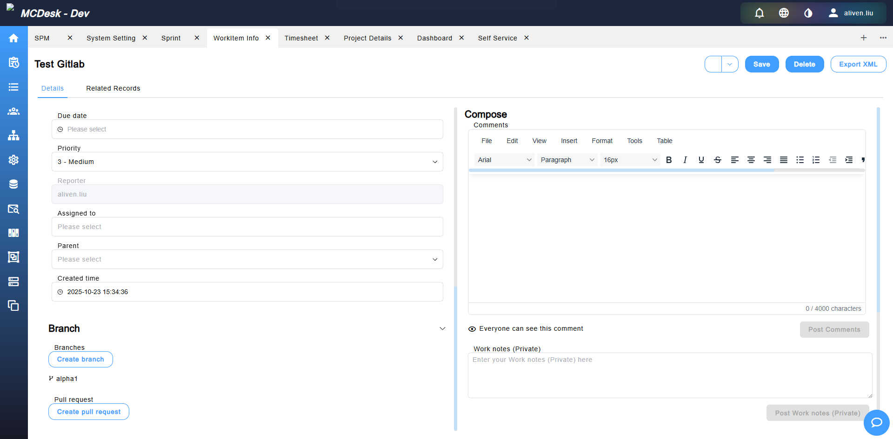Switch theme with the contrast icon
Screen dimensions: 893x439
coord(808,13)
